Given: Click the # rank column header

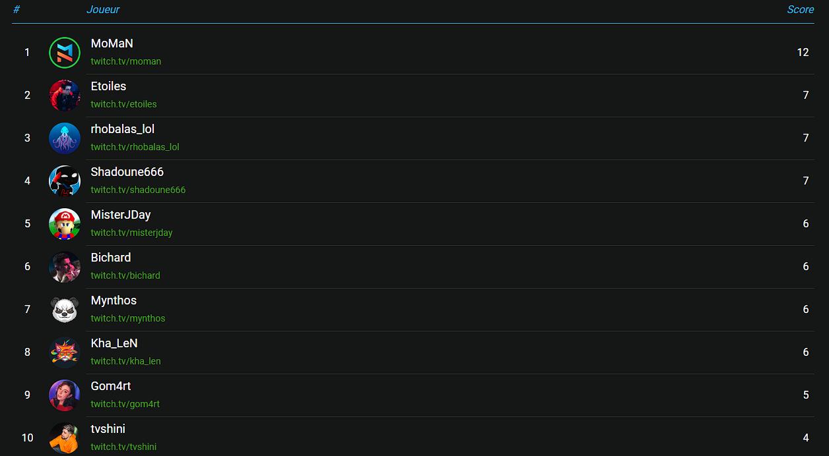Looking at the screenshot, I should (17, 9).
